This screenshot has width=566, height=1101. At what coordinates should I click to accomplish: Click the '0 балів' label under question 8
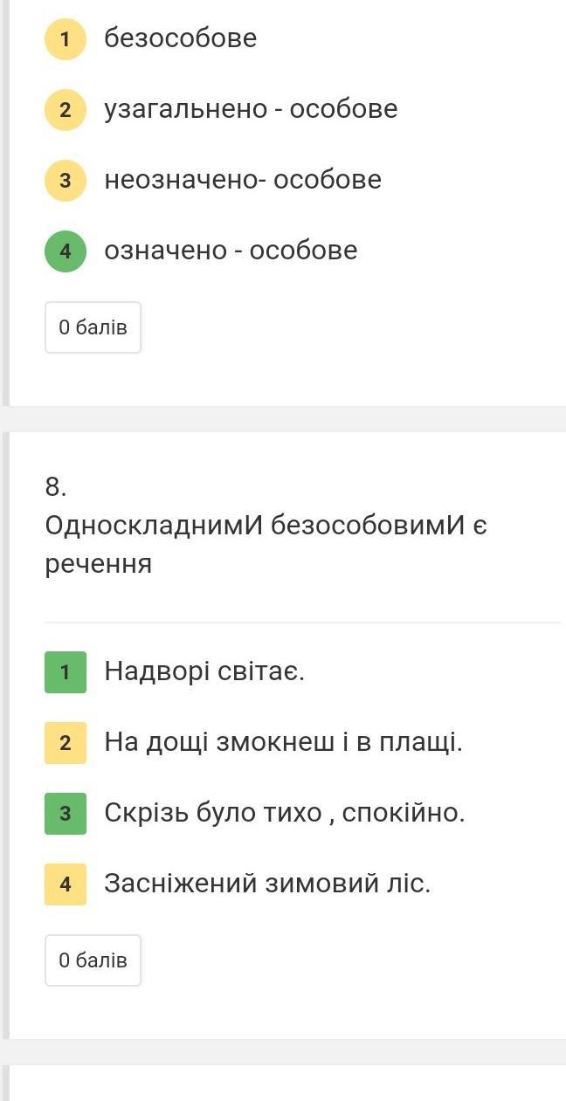pyautogui.click(x=93, y=960)
